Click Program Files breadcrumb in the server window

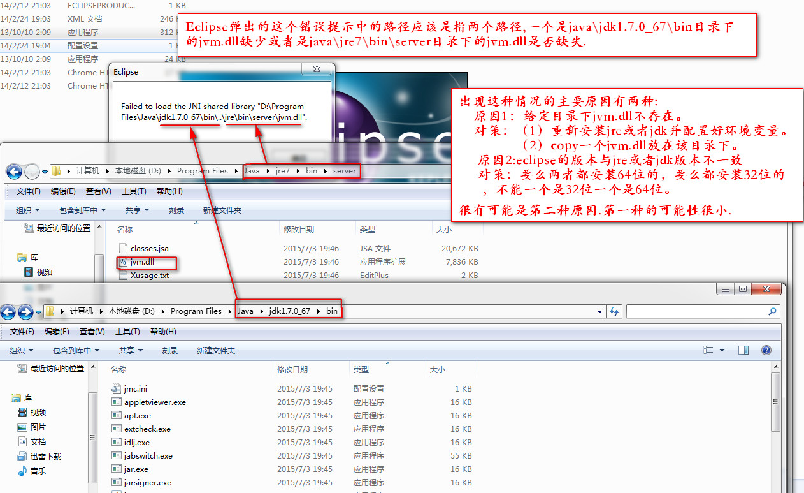(202, 171)
